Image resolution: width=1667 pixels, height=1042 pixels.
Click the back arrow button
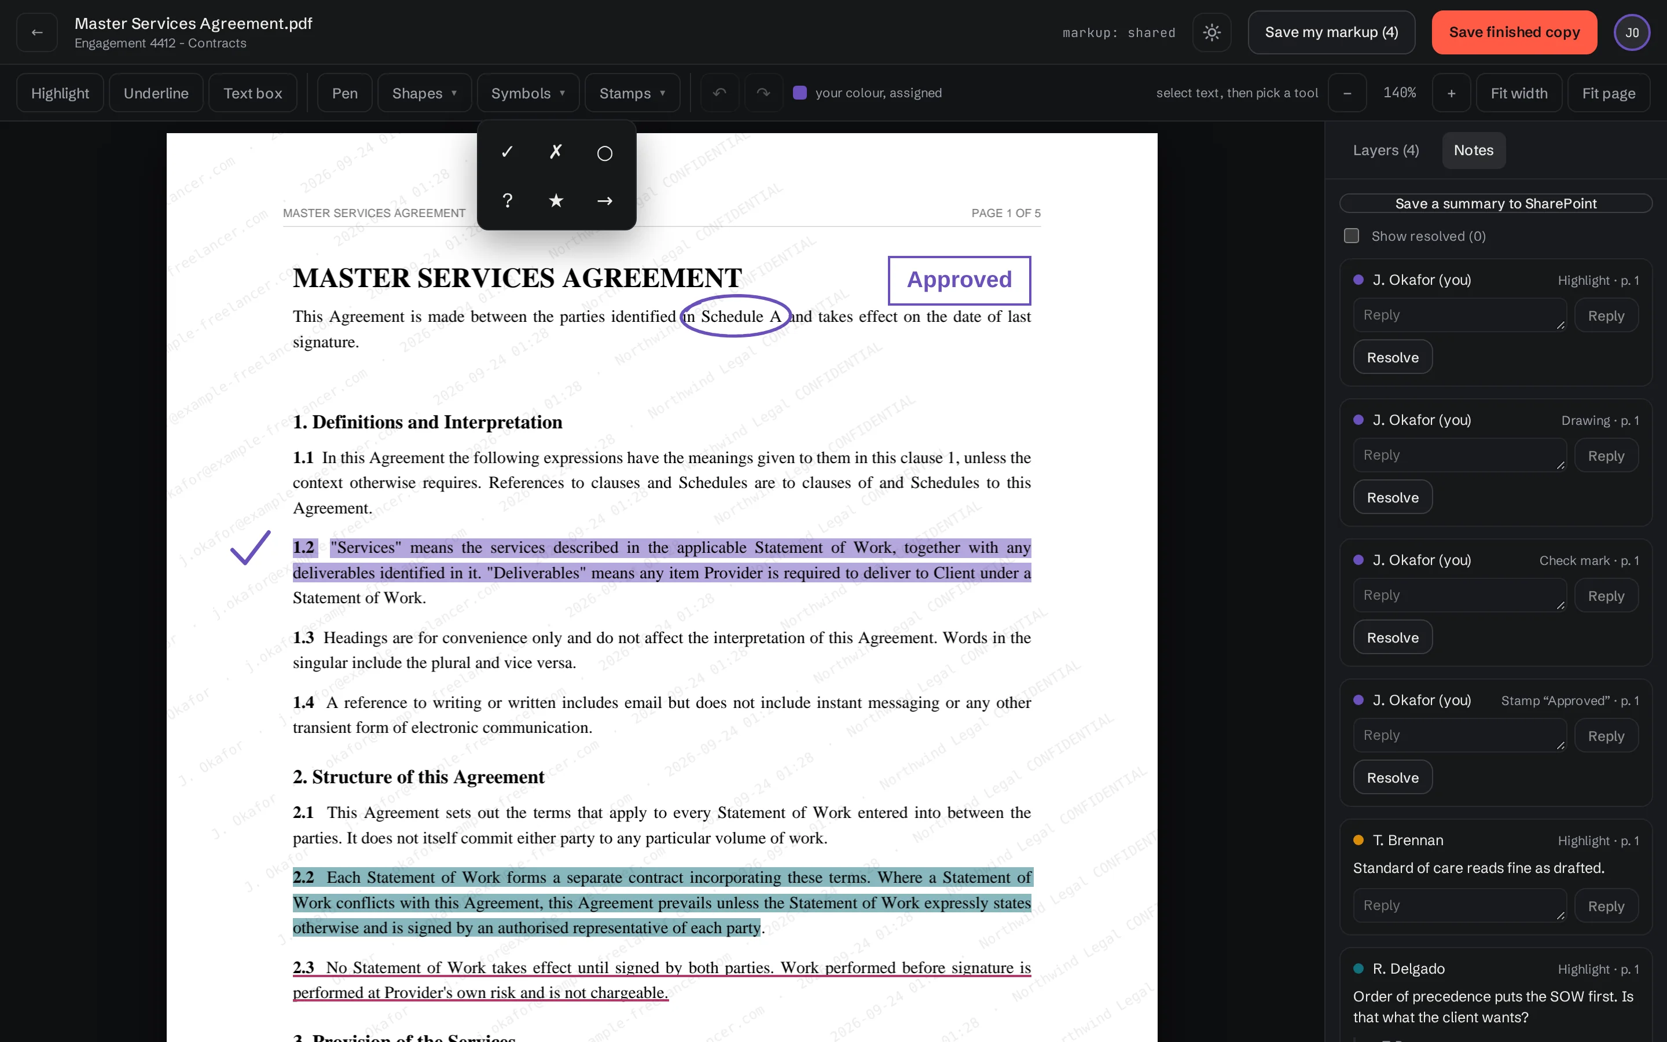tap(37, 32)
